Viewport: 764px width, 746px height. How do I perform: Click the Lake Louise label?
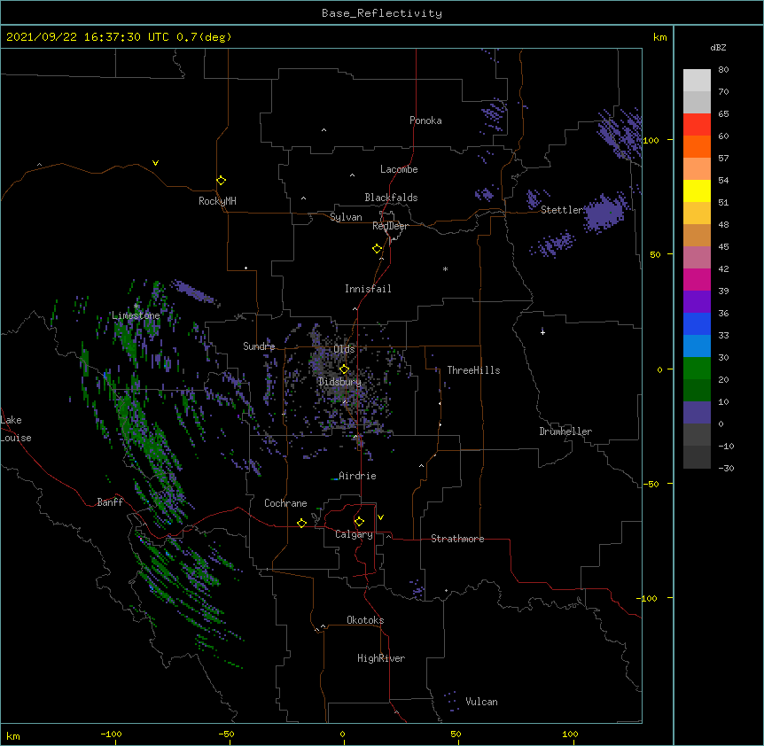[16, 429]
